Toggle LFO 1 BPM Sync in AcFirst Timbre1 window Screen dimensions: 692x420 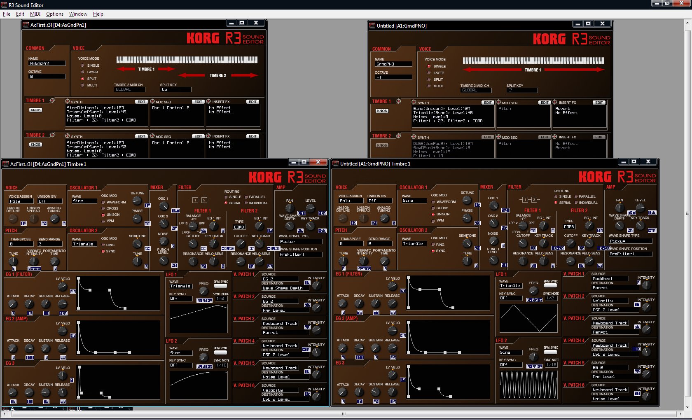click(221, 286)
